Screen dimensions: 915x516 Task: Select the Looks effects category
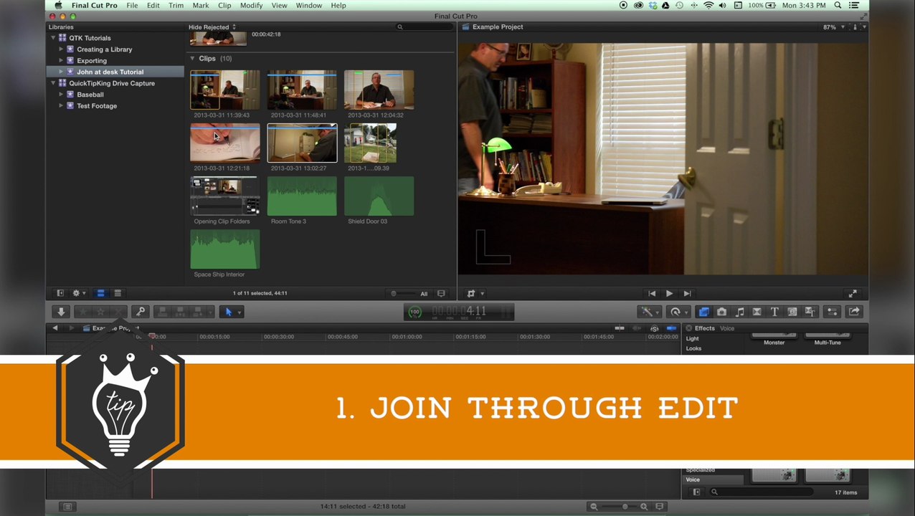693,348
